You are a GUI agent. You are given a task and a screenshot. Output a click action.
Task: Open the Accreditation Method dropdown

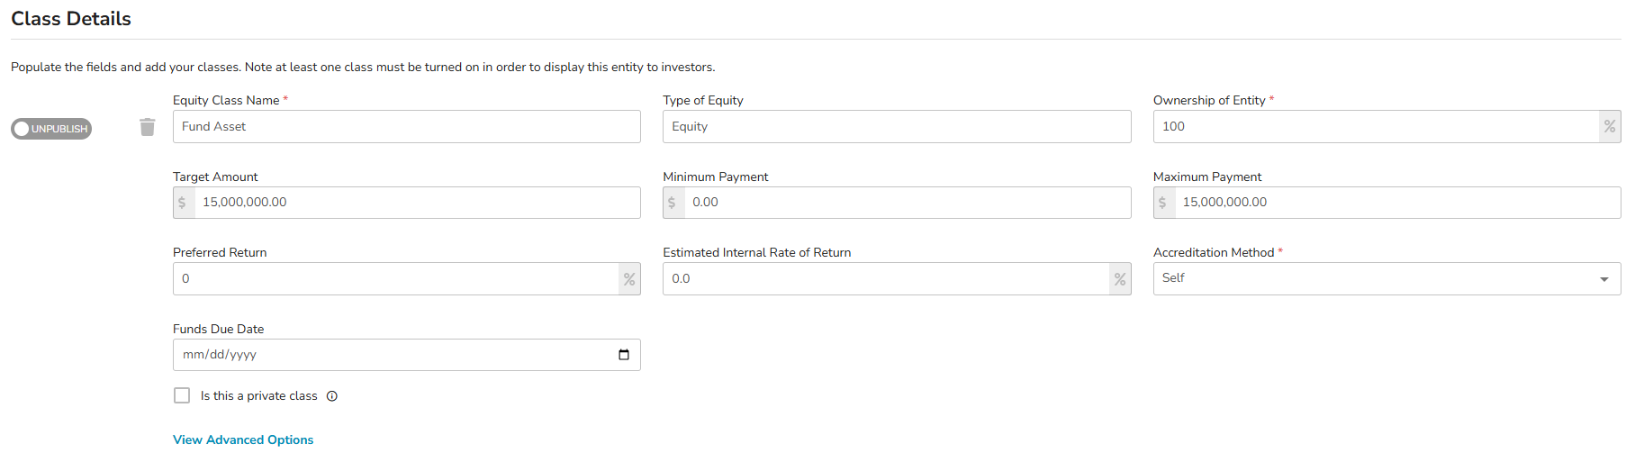tap(1378, 279)
